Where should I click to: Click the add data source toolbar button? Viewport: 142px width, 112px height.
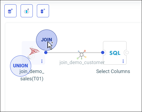10,11
